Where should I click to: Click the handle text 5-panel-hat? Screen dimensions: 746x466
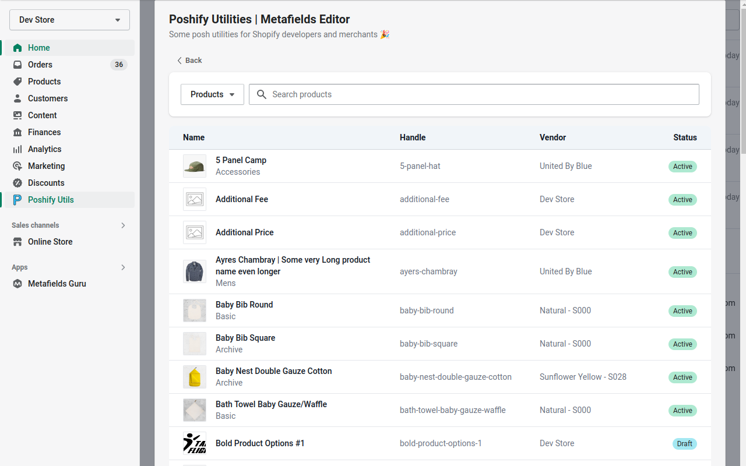[x=420, y=166]
